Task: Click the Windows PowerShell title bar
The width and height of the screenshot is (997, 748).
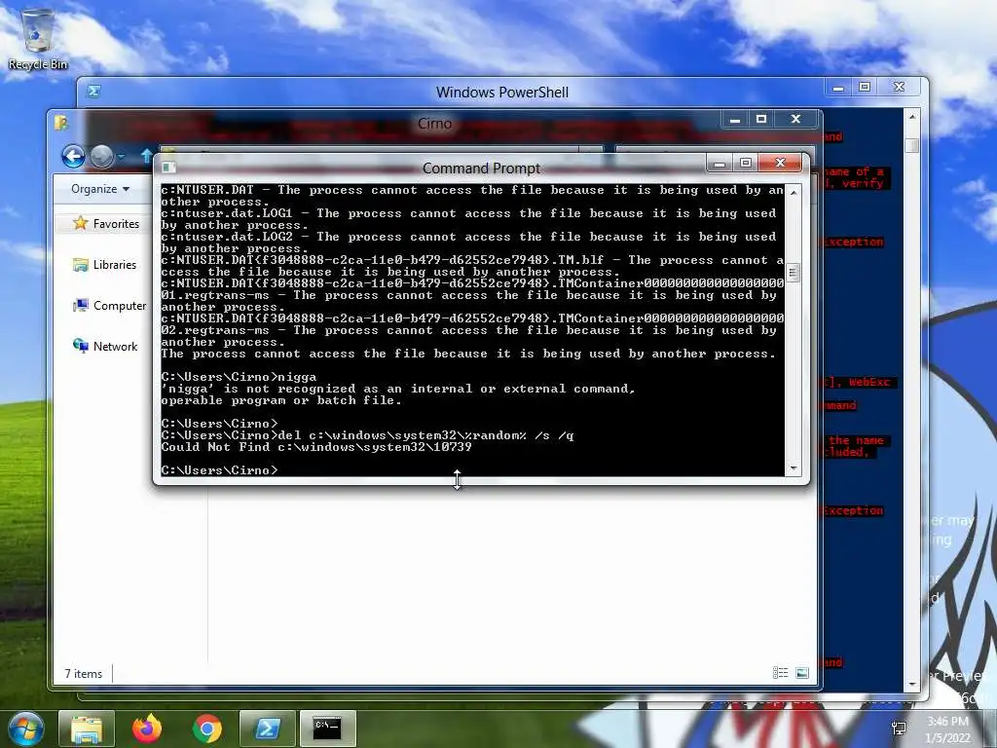Action: point(502,93)
